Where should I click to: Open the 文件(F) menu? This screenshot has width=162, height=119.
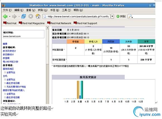pos(7,10)
